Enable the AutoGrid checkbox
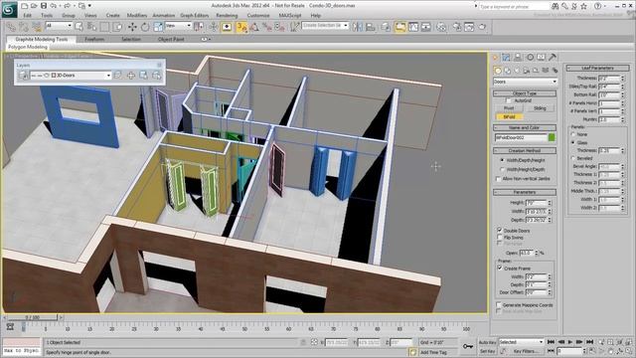Image resolution: width=636 pixels, height=358 pixels. click(x=509, y=100)
